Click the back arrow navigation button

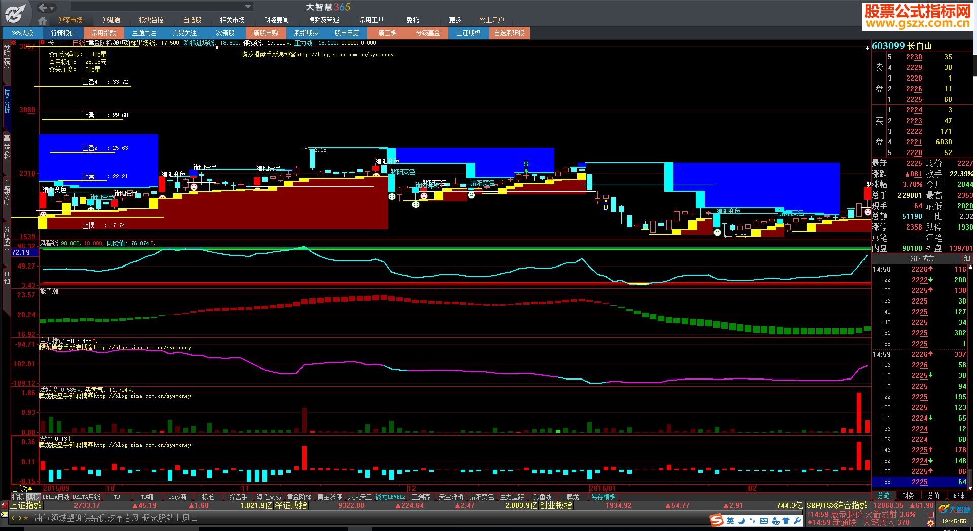(x=43, y=7)
